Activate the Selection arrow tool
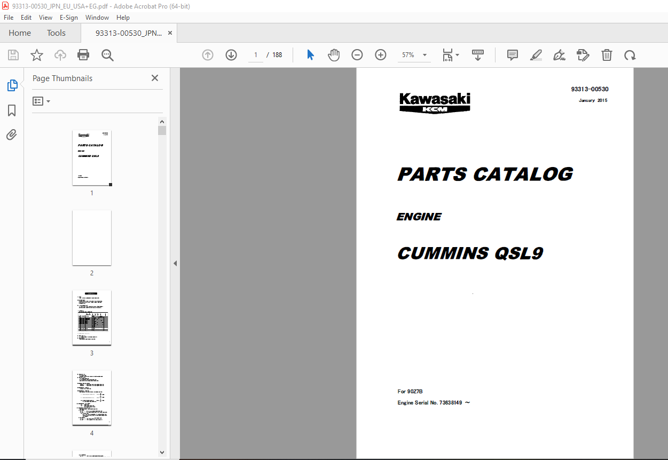668x460 pixels. point(310,55)
